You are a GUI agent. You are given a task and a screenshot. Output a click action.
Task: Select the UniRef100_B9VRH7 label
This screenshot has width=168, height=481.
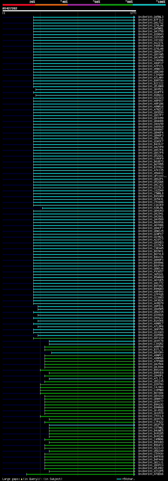pos(151,130)
